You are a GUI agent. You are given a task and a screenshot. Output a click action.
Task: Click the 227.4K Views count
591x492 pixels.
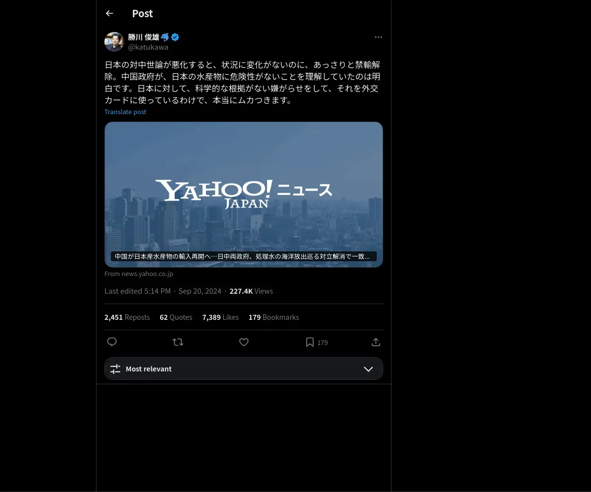point(251,291)
